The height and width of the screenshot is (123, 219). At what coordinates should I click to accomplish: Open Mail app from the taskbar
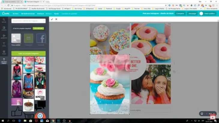point(47,121)
